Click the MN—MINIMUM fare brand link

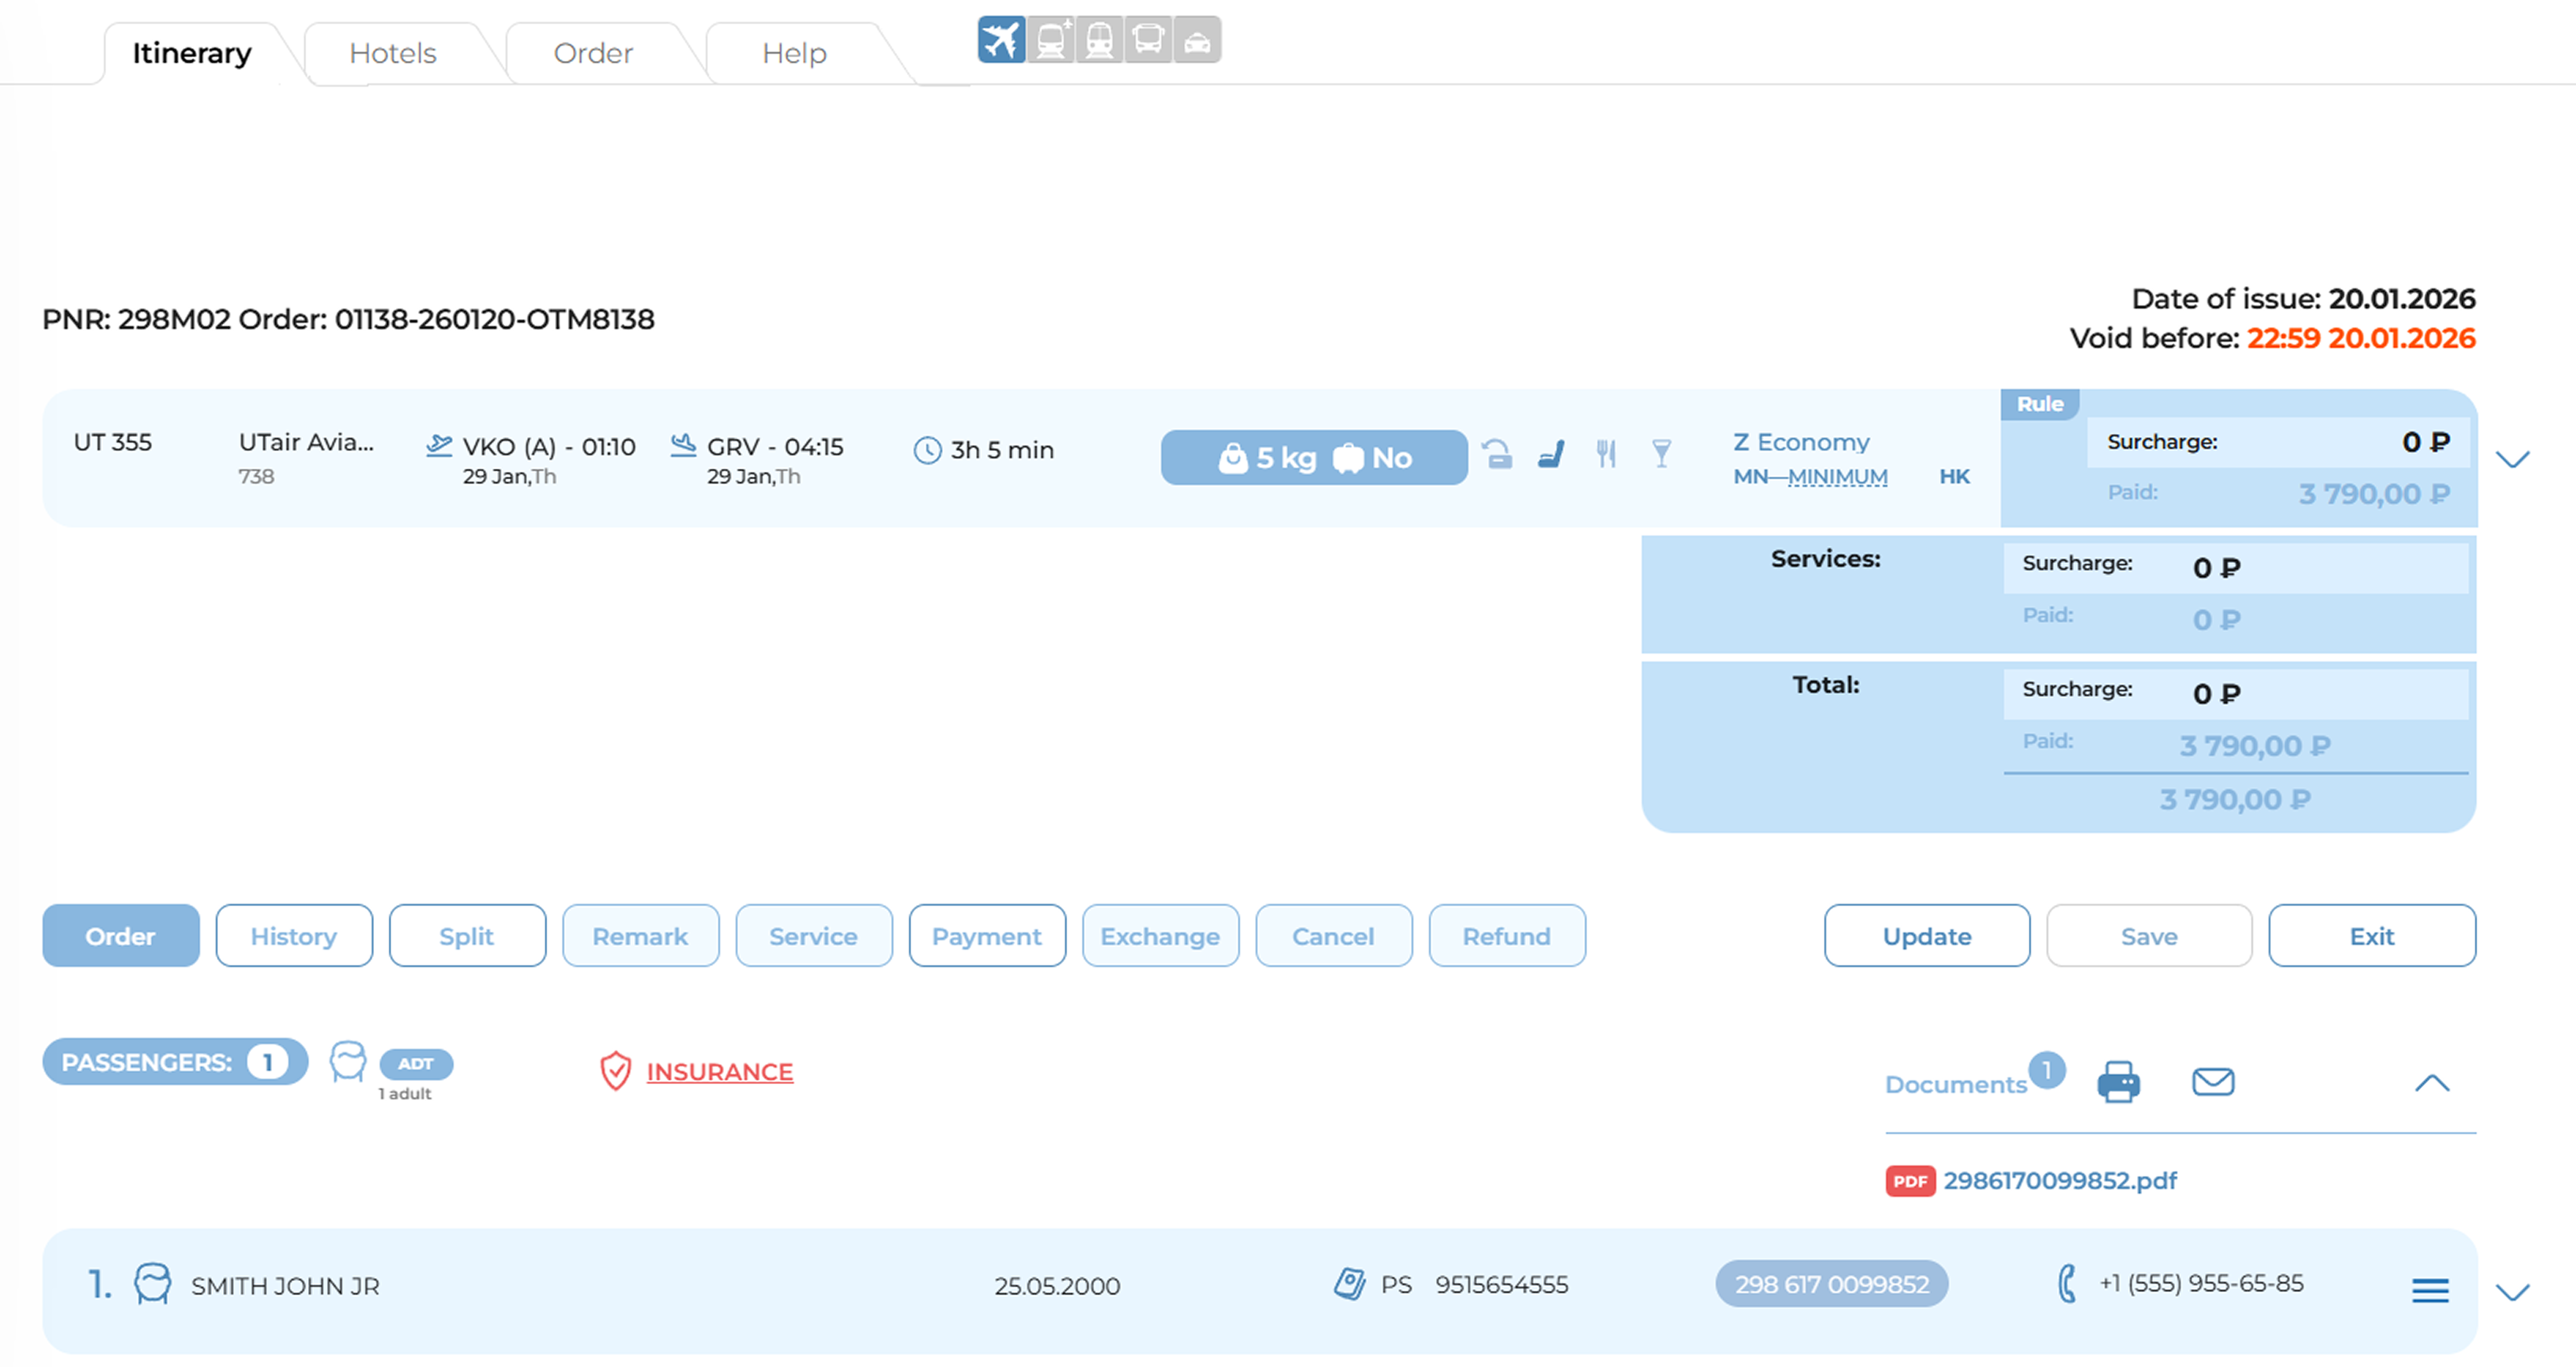1810,478
